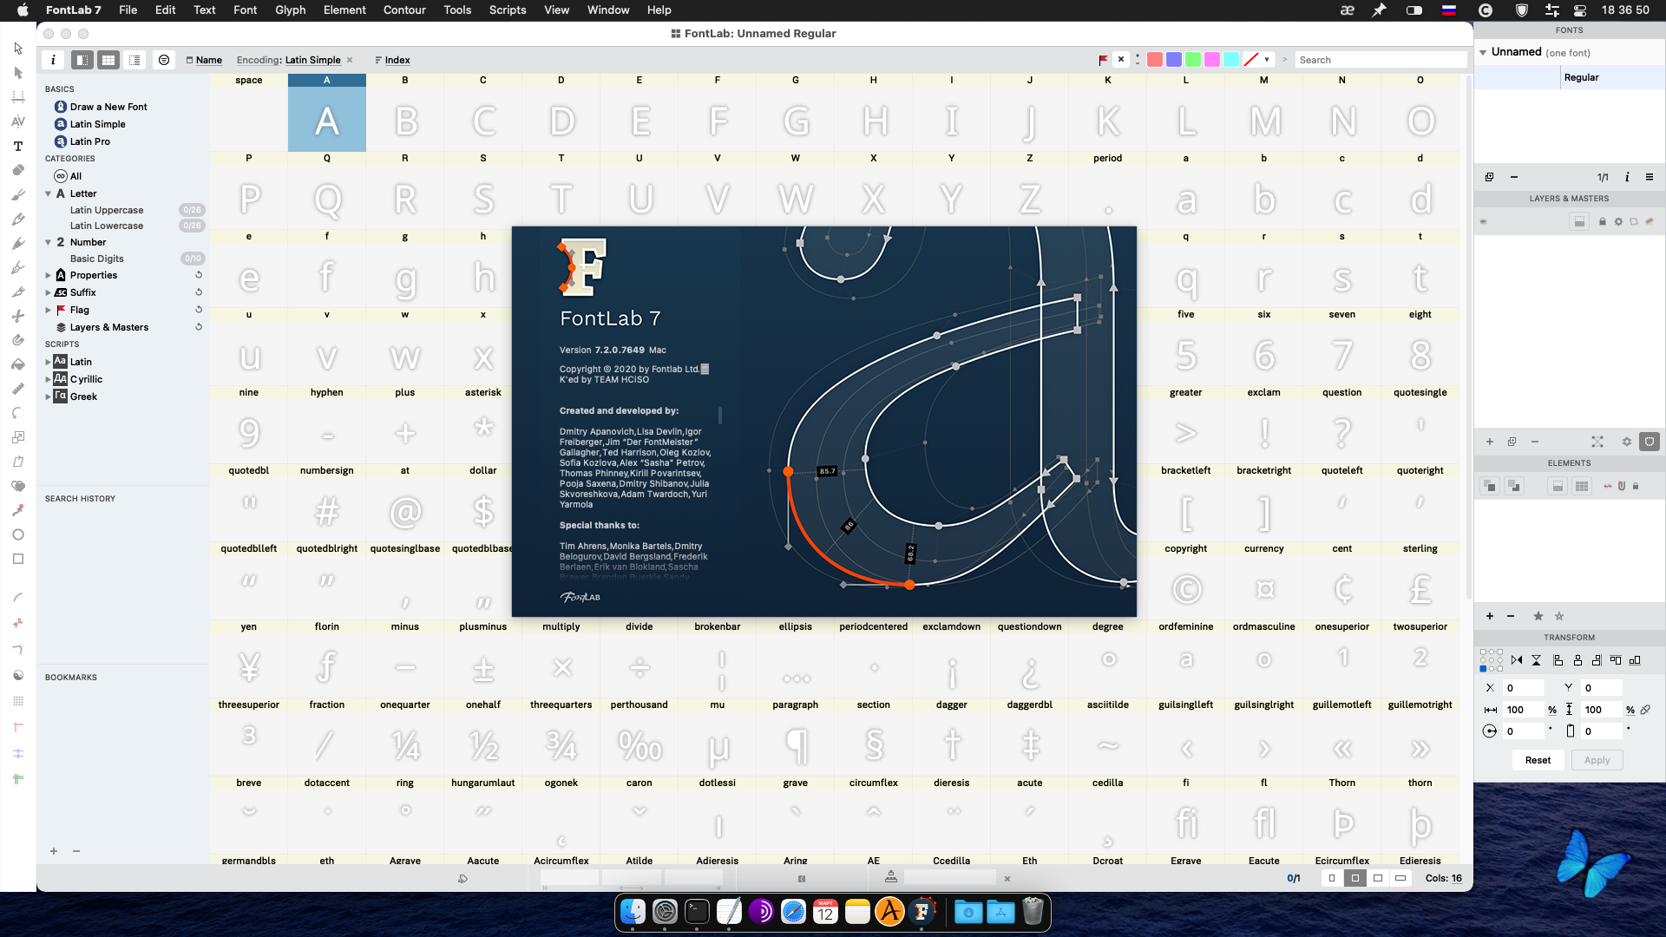Toggle the lock icon in Elements panel
Viewport: 1666px width, 937px height.
[x=1636, y=487]
